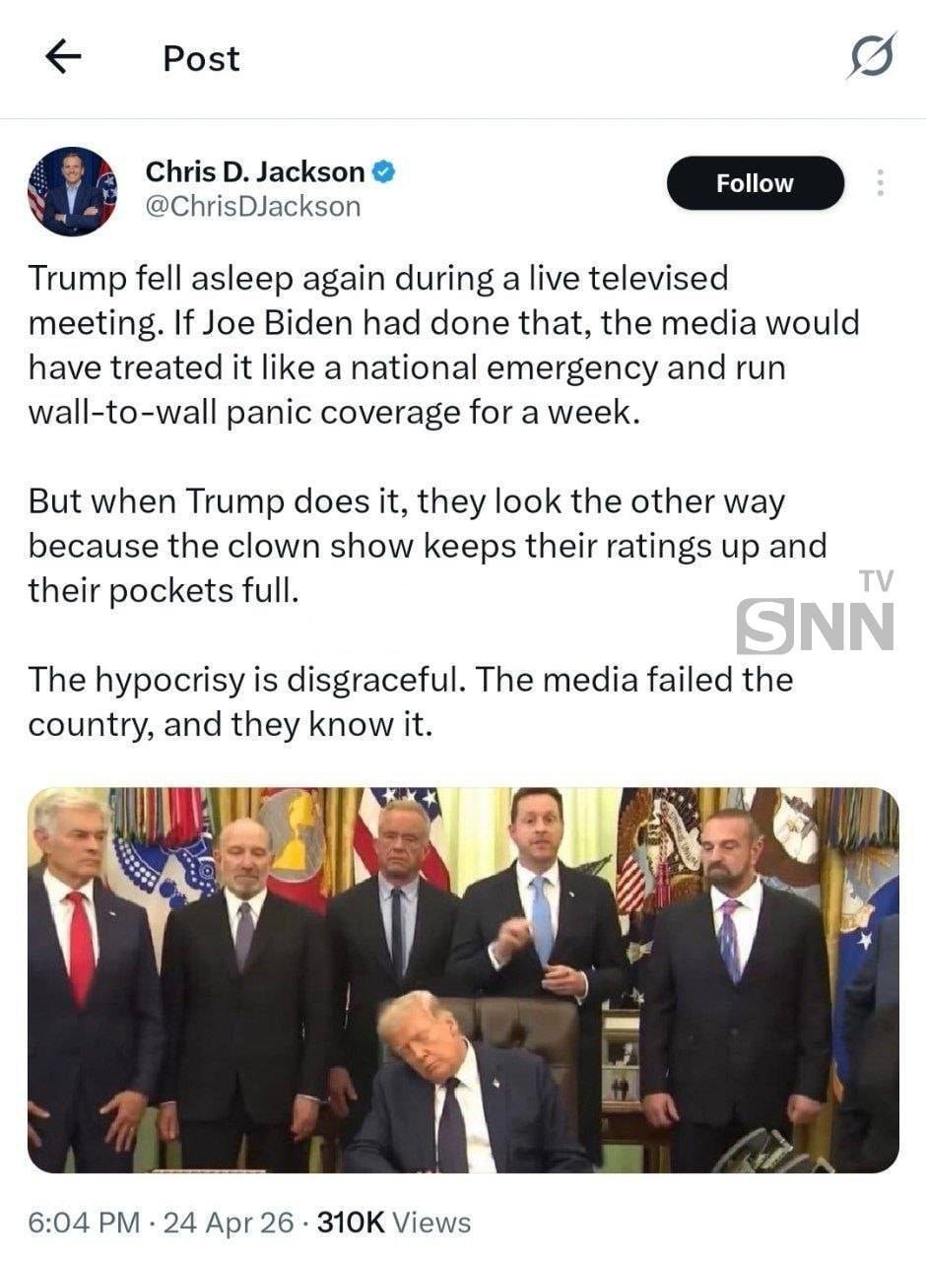
Task: Click the SNN watermark logo
Action: (x=815, y=627)
